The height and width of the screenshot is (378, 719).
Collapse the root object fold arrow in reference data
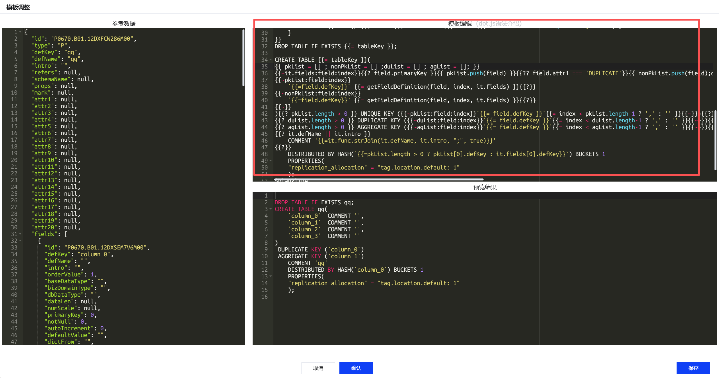(20, 32)
